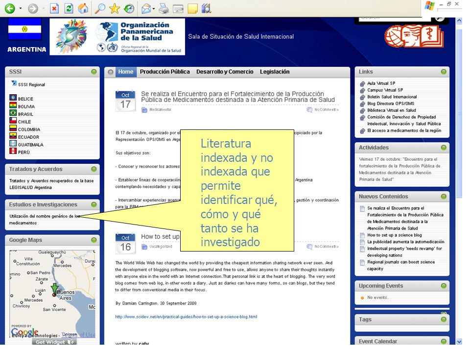Screen dimensions: 470x353
Task: Open the History clock icon
Action: pyautogui.click(x=129, y=8)
